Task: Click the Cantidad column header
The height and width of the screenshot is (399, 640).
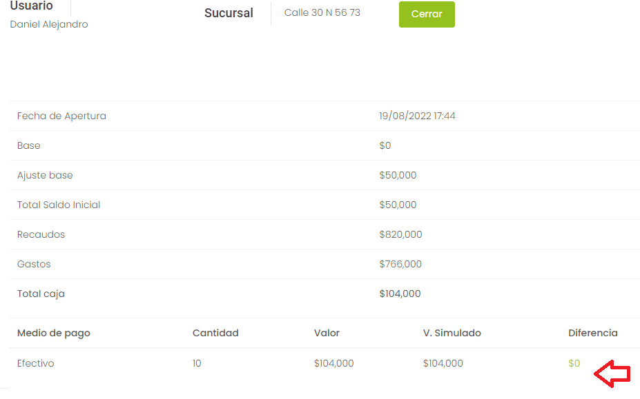Action: (215, 333)
